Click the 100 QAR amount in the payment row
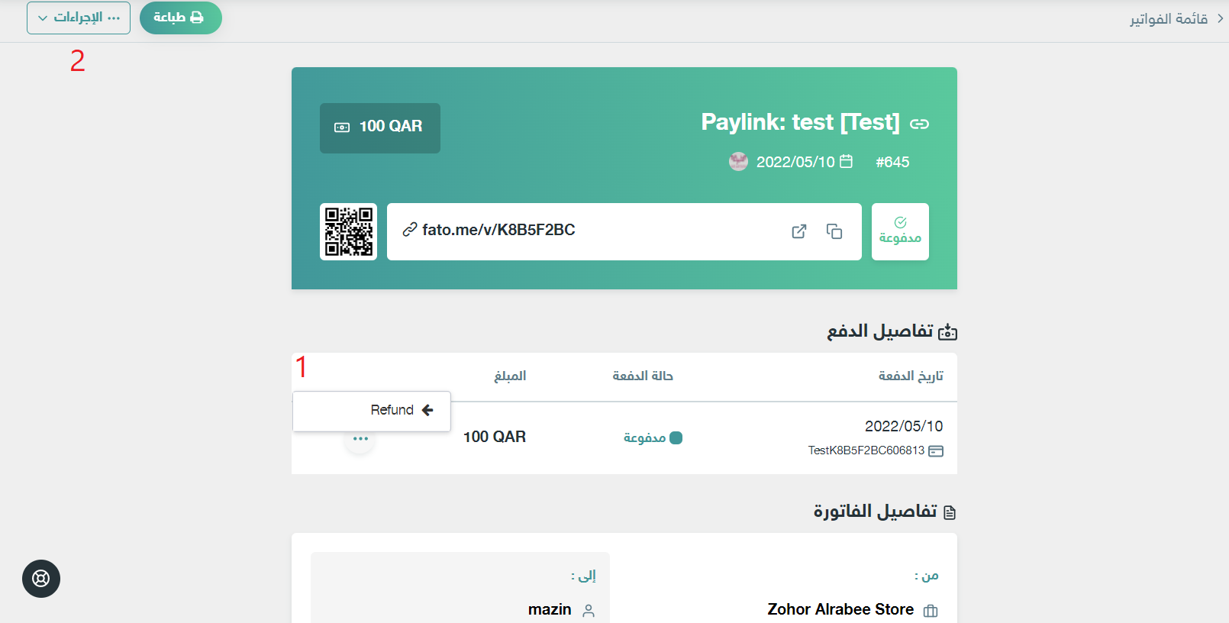The width and height of the screenshot is (1229, 623). (x=495, y=437)
